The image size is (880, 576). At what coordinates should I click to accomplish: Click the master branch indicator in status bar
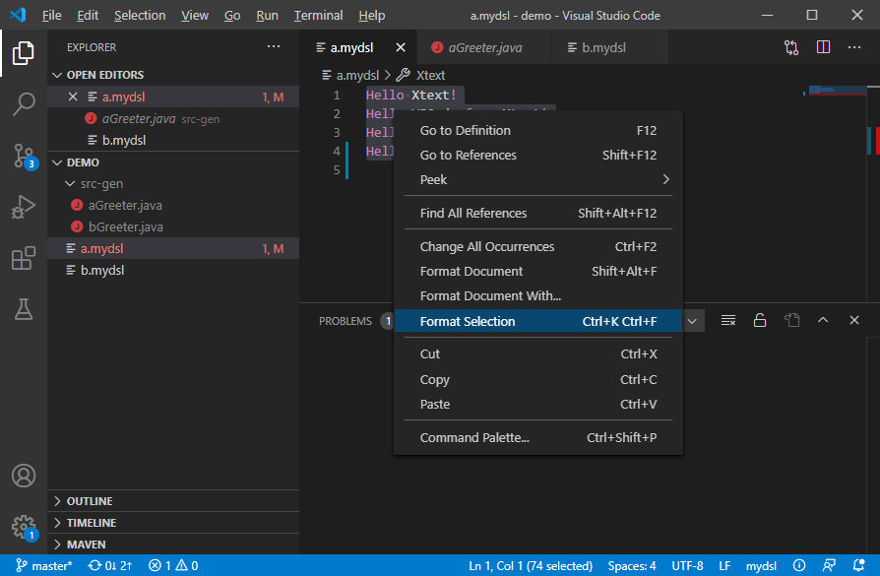(x=43, y=565)
